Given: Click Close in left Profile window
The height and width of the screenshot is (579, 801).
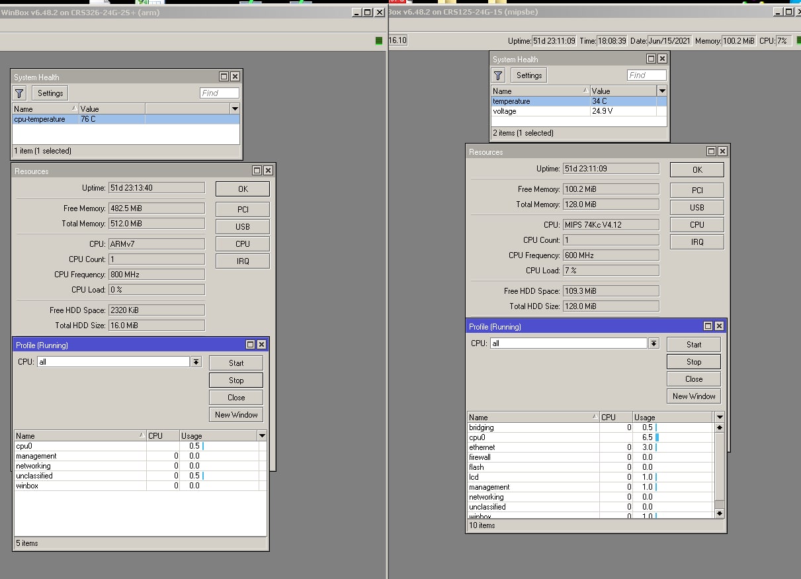Looking at the screenshot, I should [236, 398].
